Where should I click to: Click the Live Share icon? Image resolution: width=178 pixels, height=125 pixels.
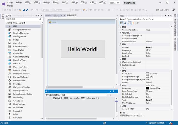click(x=157, y=10)
